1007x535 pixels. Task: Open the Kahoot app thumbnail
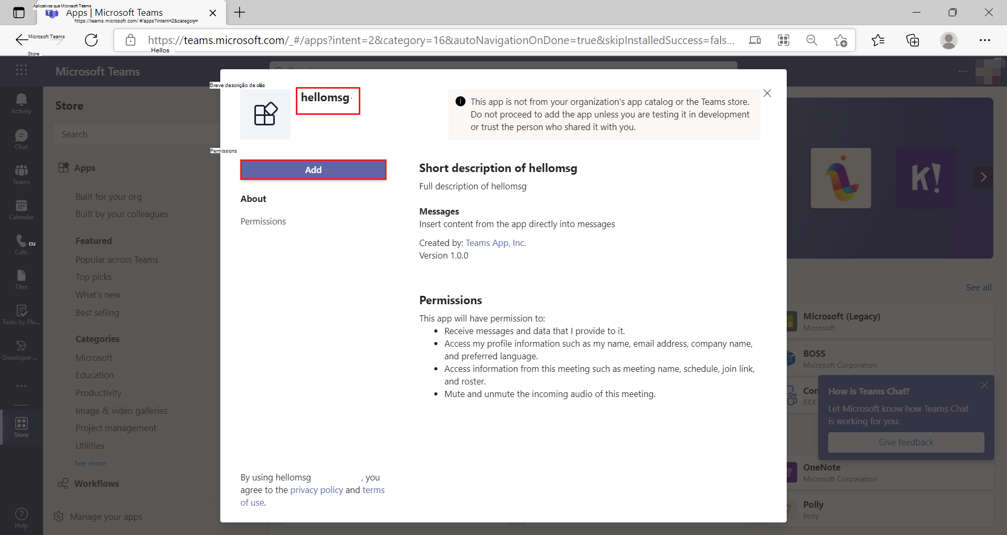coord(926,178)
